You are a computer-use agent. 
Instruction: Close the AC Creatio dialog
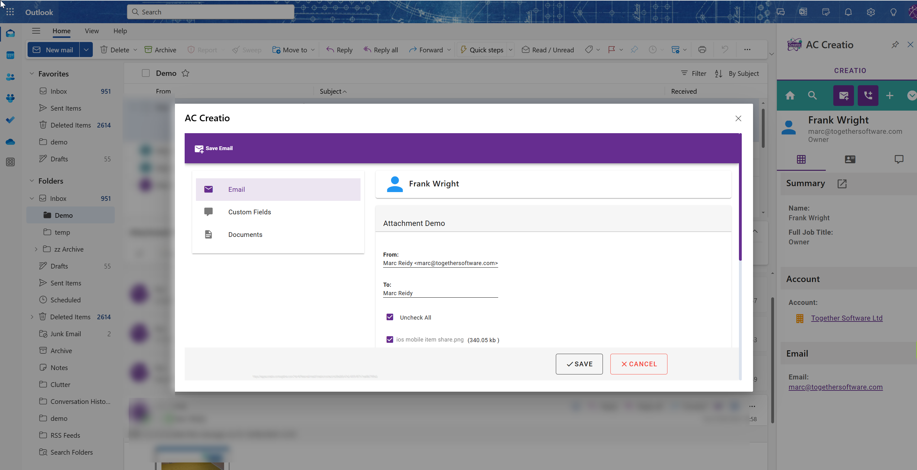(x=738, y=118)
